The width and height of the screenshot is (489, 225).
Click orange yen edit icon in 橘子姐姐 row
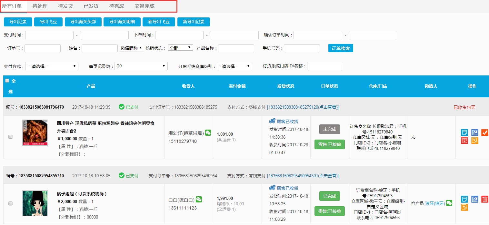[x=464, y=207]
